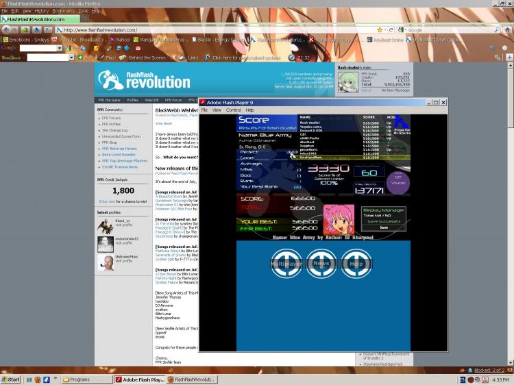Viewport: 514px width, 385px height.
Task: Click the mail envelope icon on the Google toolbar
Action: (138, 48)
